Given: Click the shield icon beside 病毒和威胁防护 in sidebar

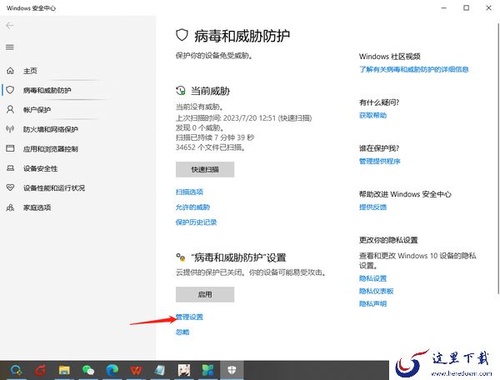Looking at the screenshot, I should click(x=10, y=90).
